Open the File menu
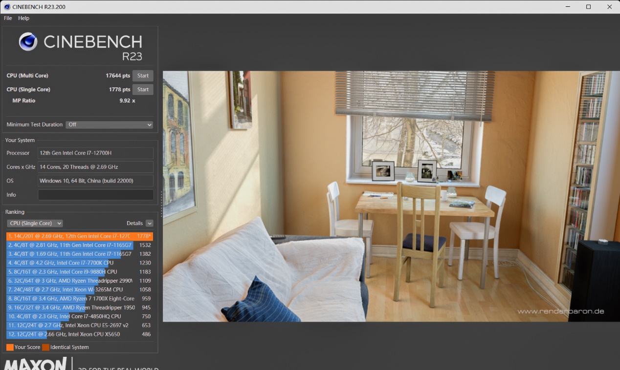Screen dimensions: 620x370 [8, 18]
